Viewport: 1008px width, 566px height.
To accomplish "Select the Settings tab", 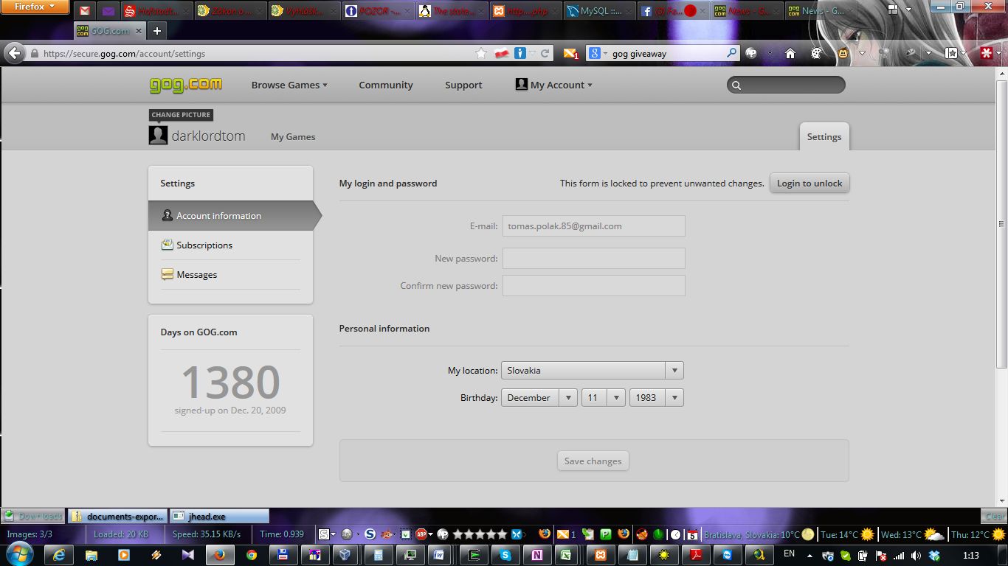I will (x=824, y=136).
